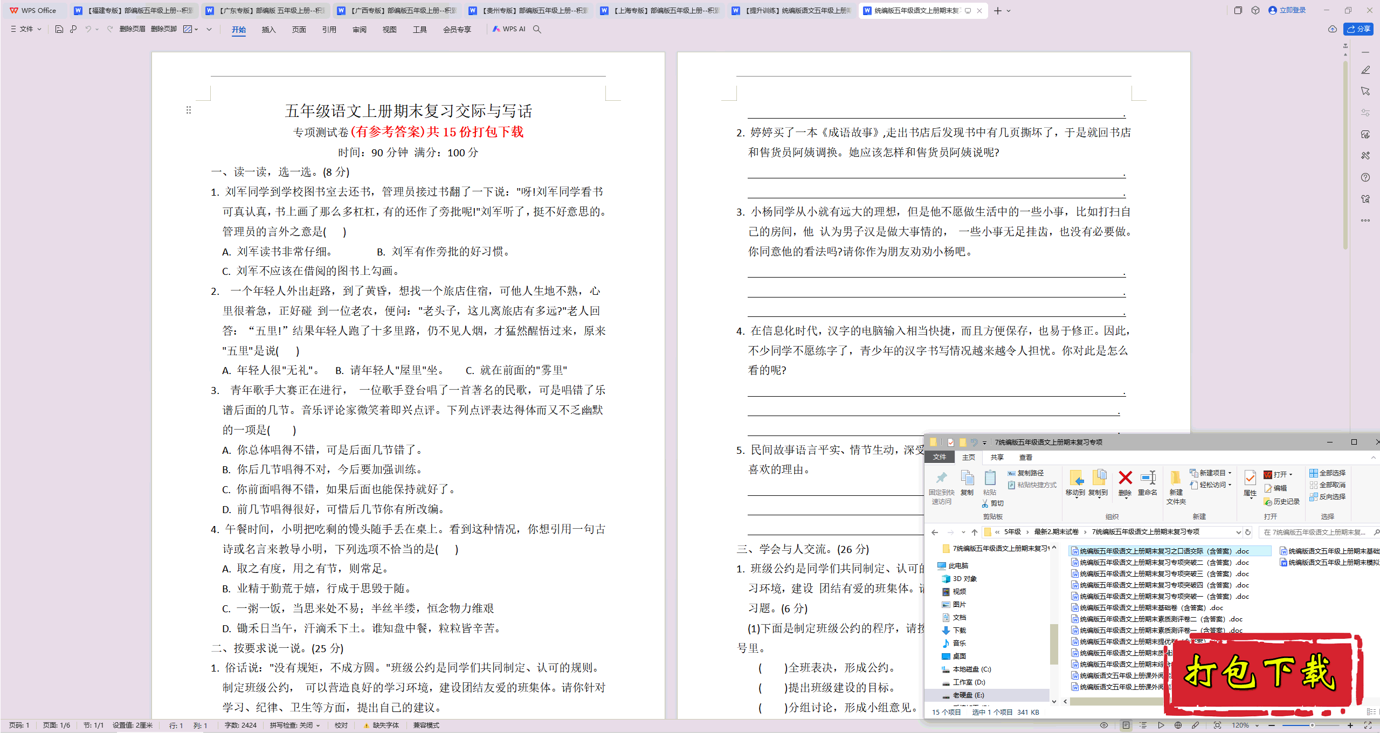This screenshot has height=733, width=1380.
Task: Click the redo arrow in WPS toolbar
Action: tap(110, 29)
